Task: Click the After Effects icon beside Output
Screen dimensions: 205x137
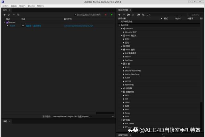Action: coord(7,22)
